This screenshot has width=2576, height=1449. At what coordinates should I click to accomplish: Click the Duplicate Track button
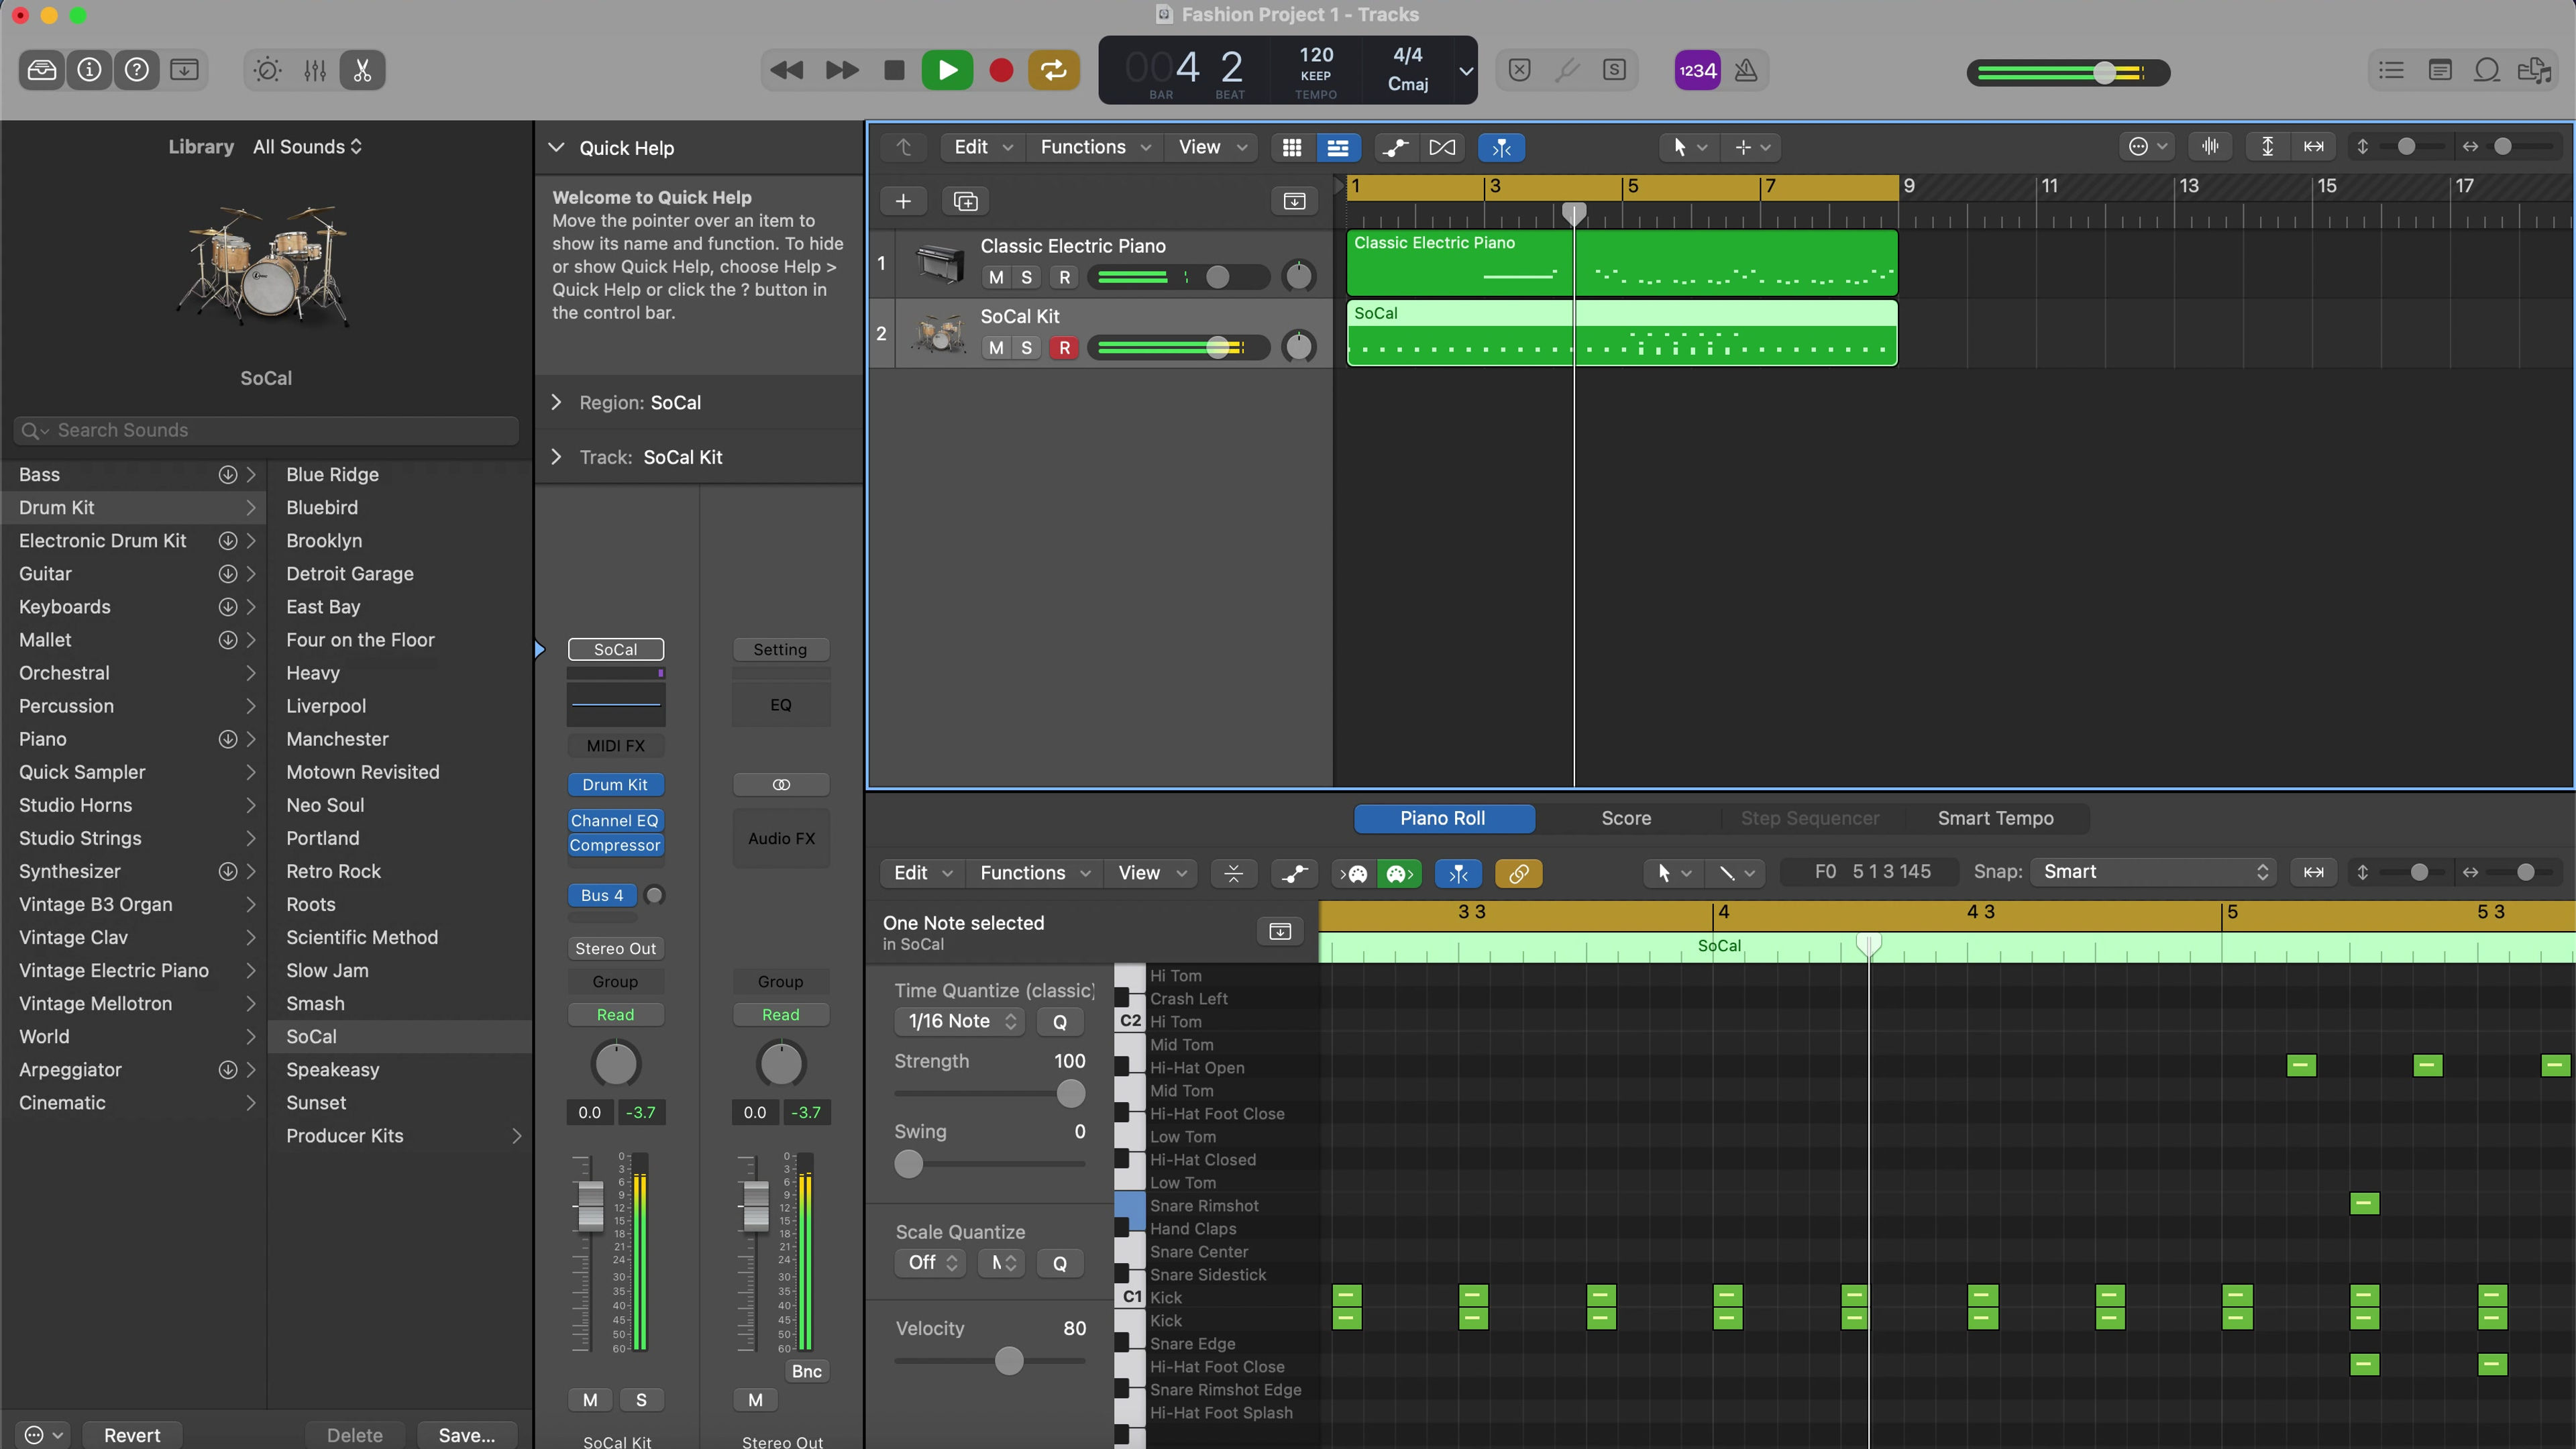point(966,201)
